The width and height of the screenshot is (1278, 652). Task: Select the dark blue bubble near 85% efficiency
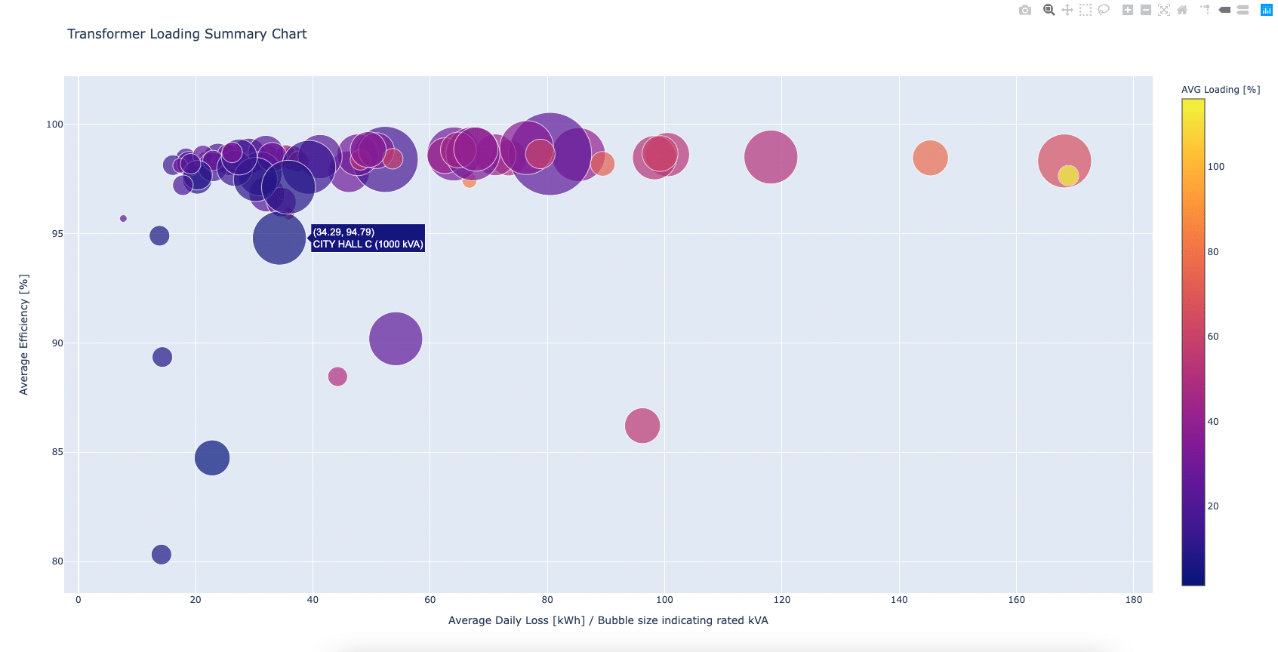(x=212, y=458)
